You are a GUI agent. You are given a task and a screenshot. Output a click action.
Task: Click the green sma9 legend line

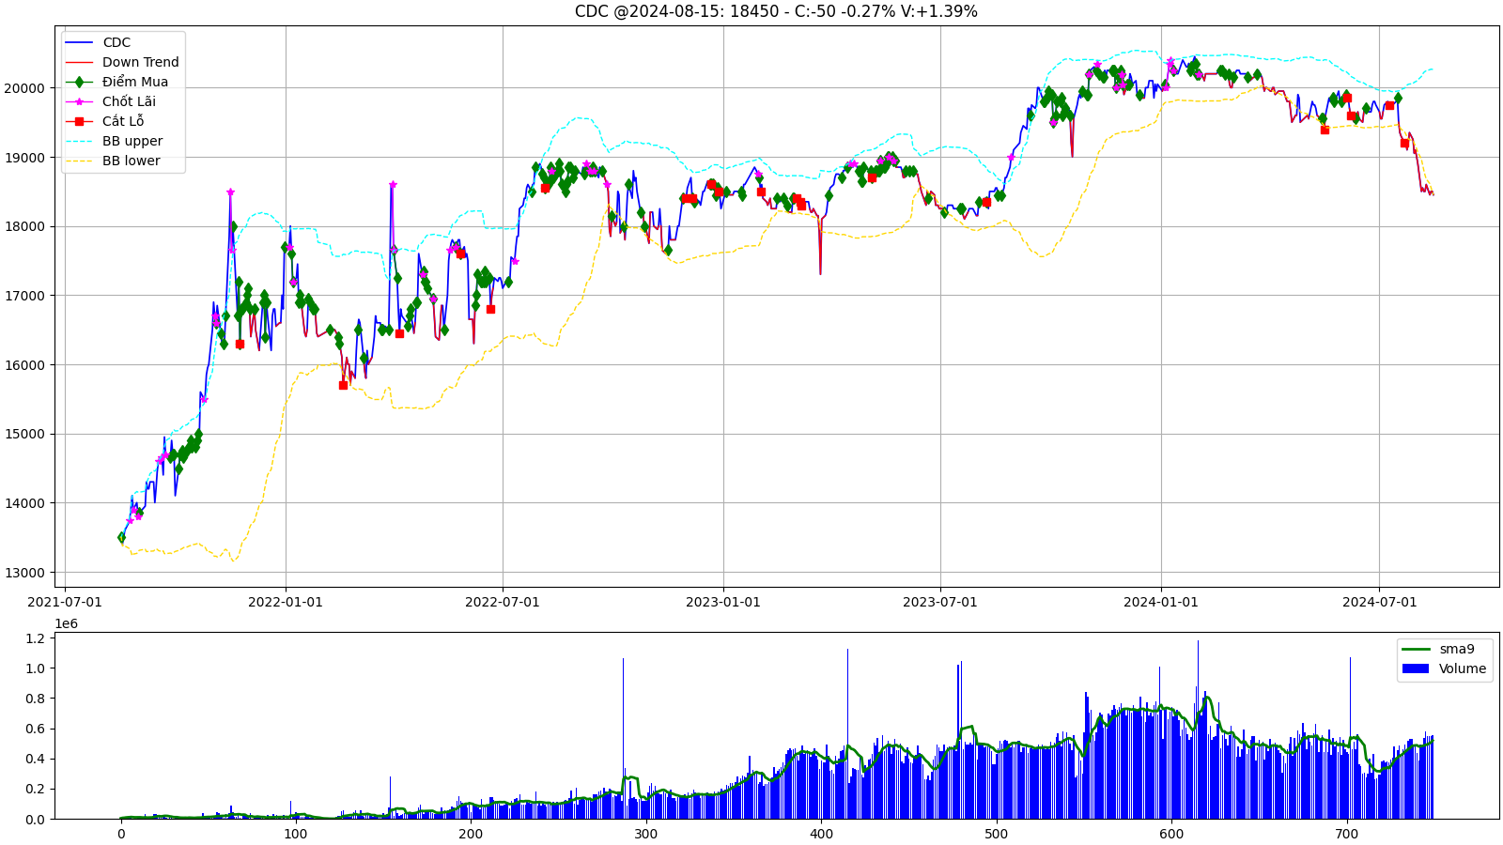[1415, 649]
